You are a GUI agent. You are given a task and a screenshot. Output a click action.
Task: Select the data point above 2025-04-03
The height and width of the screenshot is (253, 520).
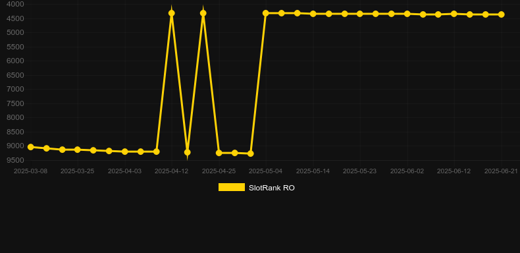pyautogui.click(x=125, y=152)
